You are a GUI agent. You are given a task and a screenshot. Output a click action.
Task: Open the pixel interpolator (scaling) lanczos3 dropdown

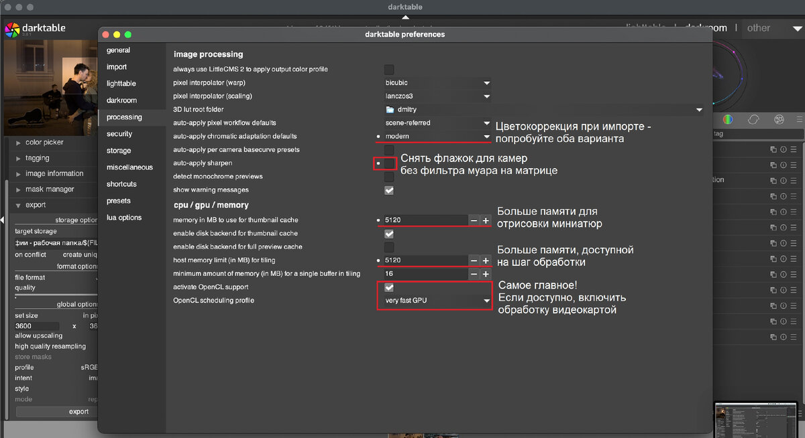click(437, 96)
